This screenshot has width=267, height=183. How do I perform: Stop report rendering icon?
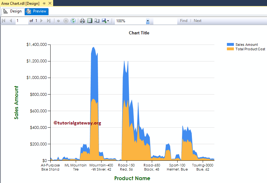tap(66, 21)
